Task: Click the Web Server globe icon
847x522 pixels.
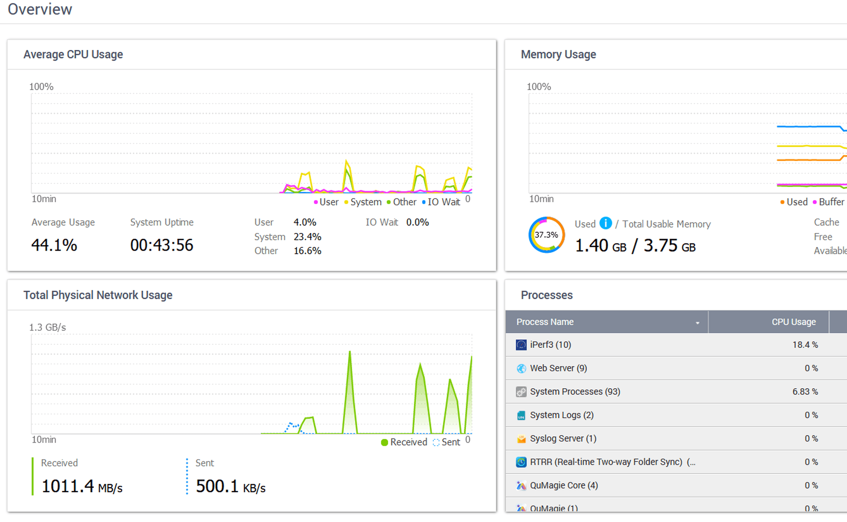Action: pos(521,368)
